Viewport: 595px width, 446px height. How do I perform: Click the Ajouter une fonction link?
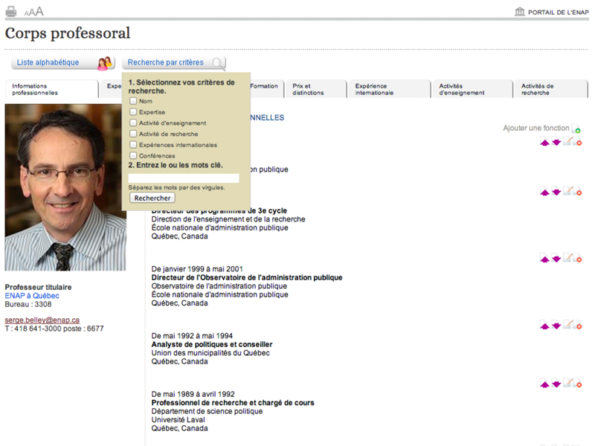pyautogui.click(x=536, y=128)
